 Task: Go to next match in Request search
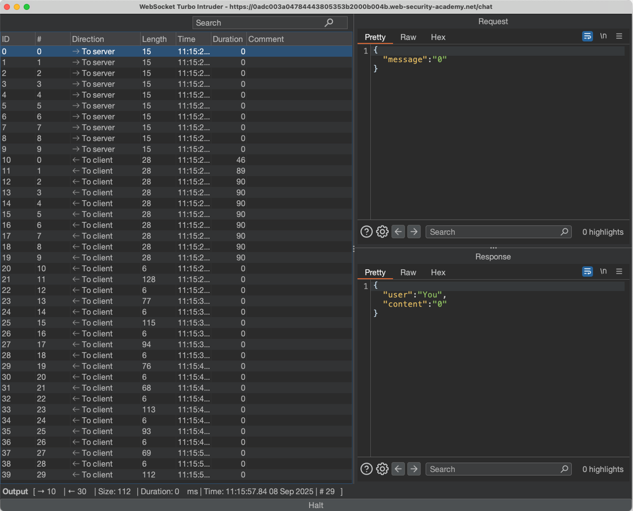pyautogui.click(x=414, y=232)
